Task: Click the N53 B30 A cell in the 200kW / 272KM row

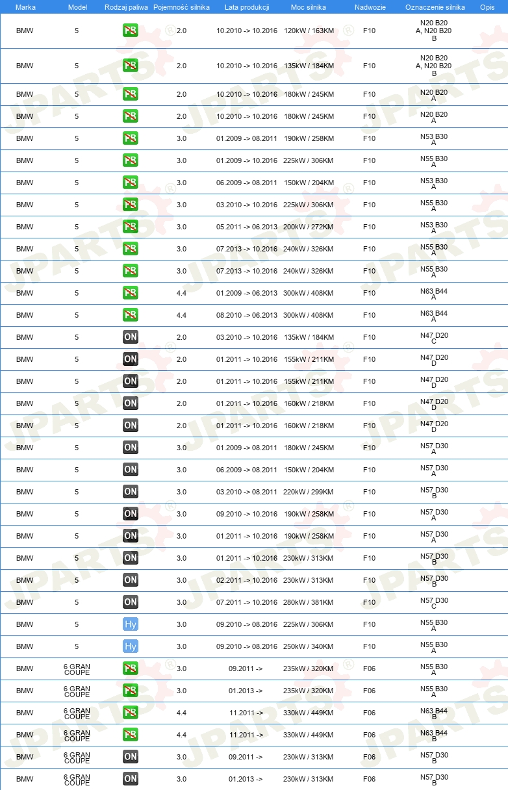Action: pyautogui.click(x=434, y=228)
